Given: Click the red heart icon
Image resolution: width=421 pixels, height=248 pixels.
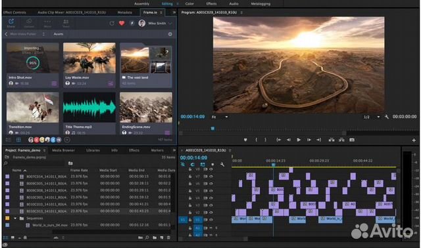Looking at the screenshot, I should click(x=122, y=24).
